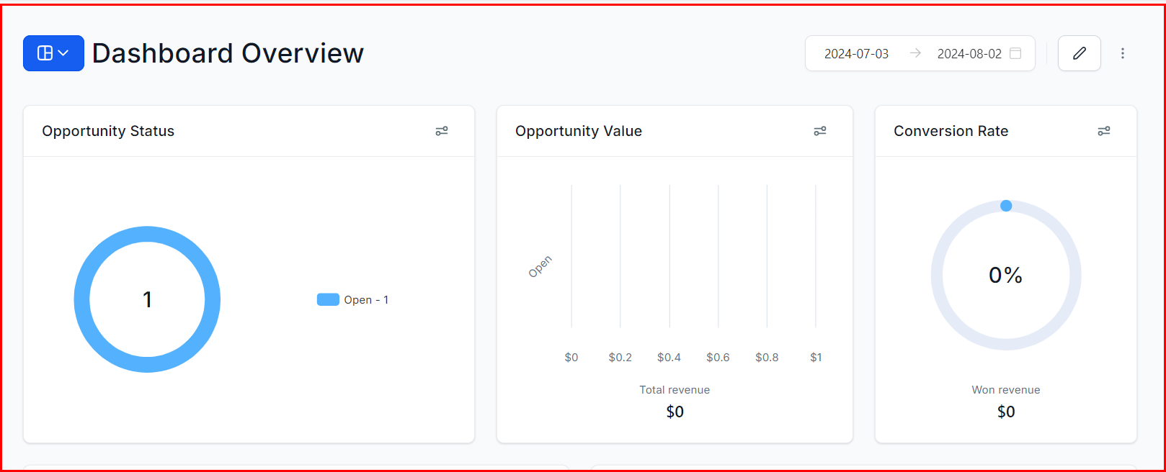The width and height of the screenshot is (1166, 472).
Task: Expand the chevron on the blue dashboard button
Action: tap(63, 53)
